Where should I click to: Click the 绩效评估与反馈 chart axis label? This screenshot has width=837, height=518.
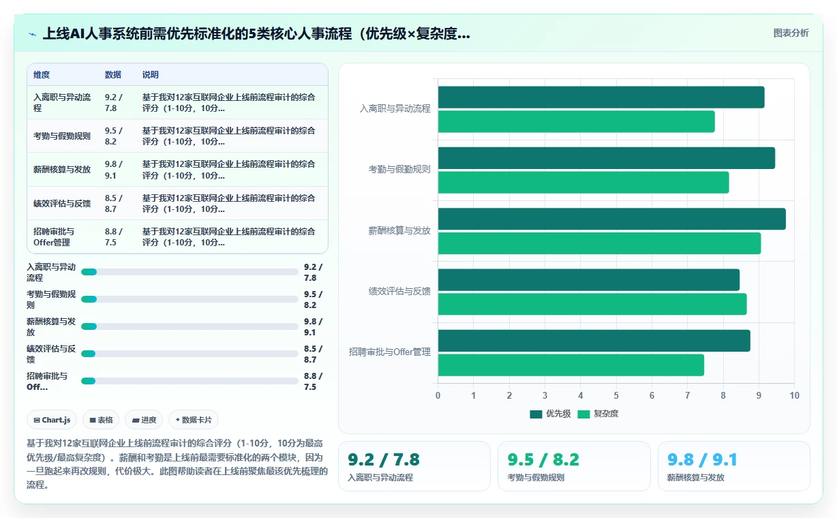point(399,291)
